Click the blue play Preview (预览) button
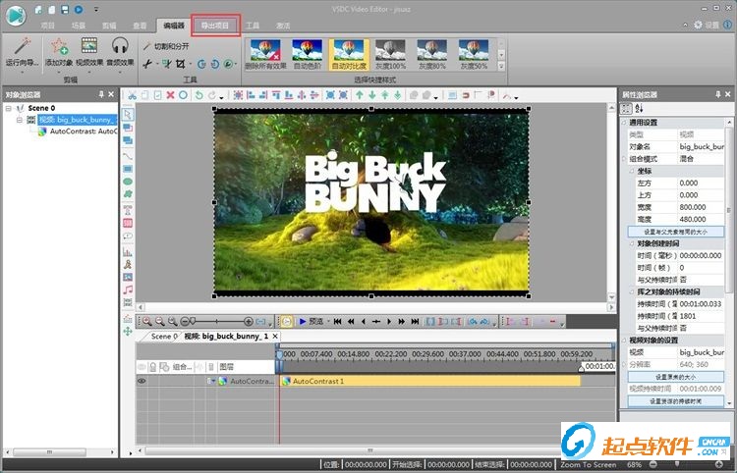Image resolution: width=737 pixels, height=473 pixels. tap(303, 322)
